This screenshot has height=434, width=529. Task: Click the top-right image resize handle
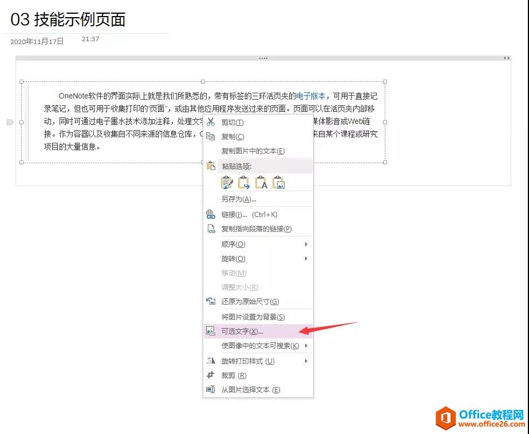[x=385, y=82]
